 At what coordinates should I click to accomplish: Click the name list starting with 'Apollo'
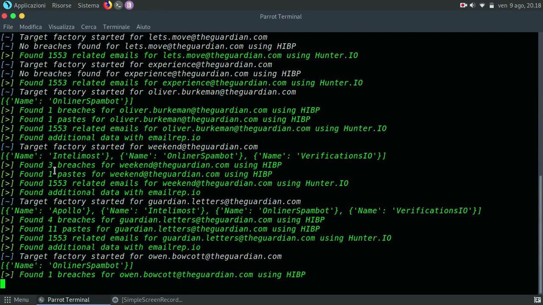(241, 211)
